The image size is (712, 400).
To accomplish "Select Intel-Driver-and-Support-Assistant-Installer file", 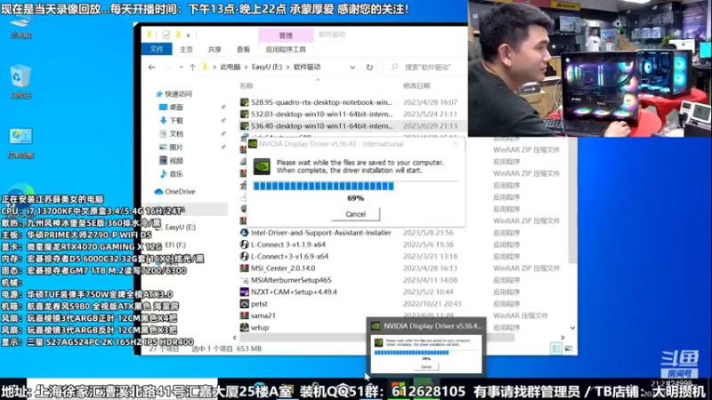I will click(320, 233).
